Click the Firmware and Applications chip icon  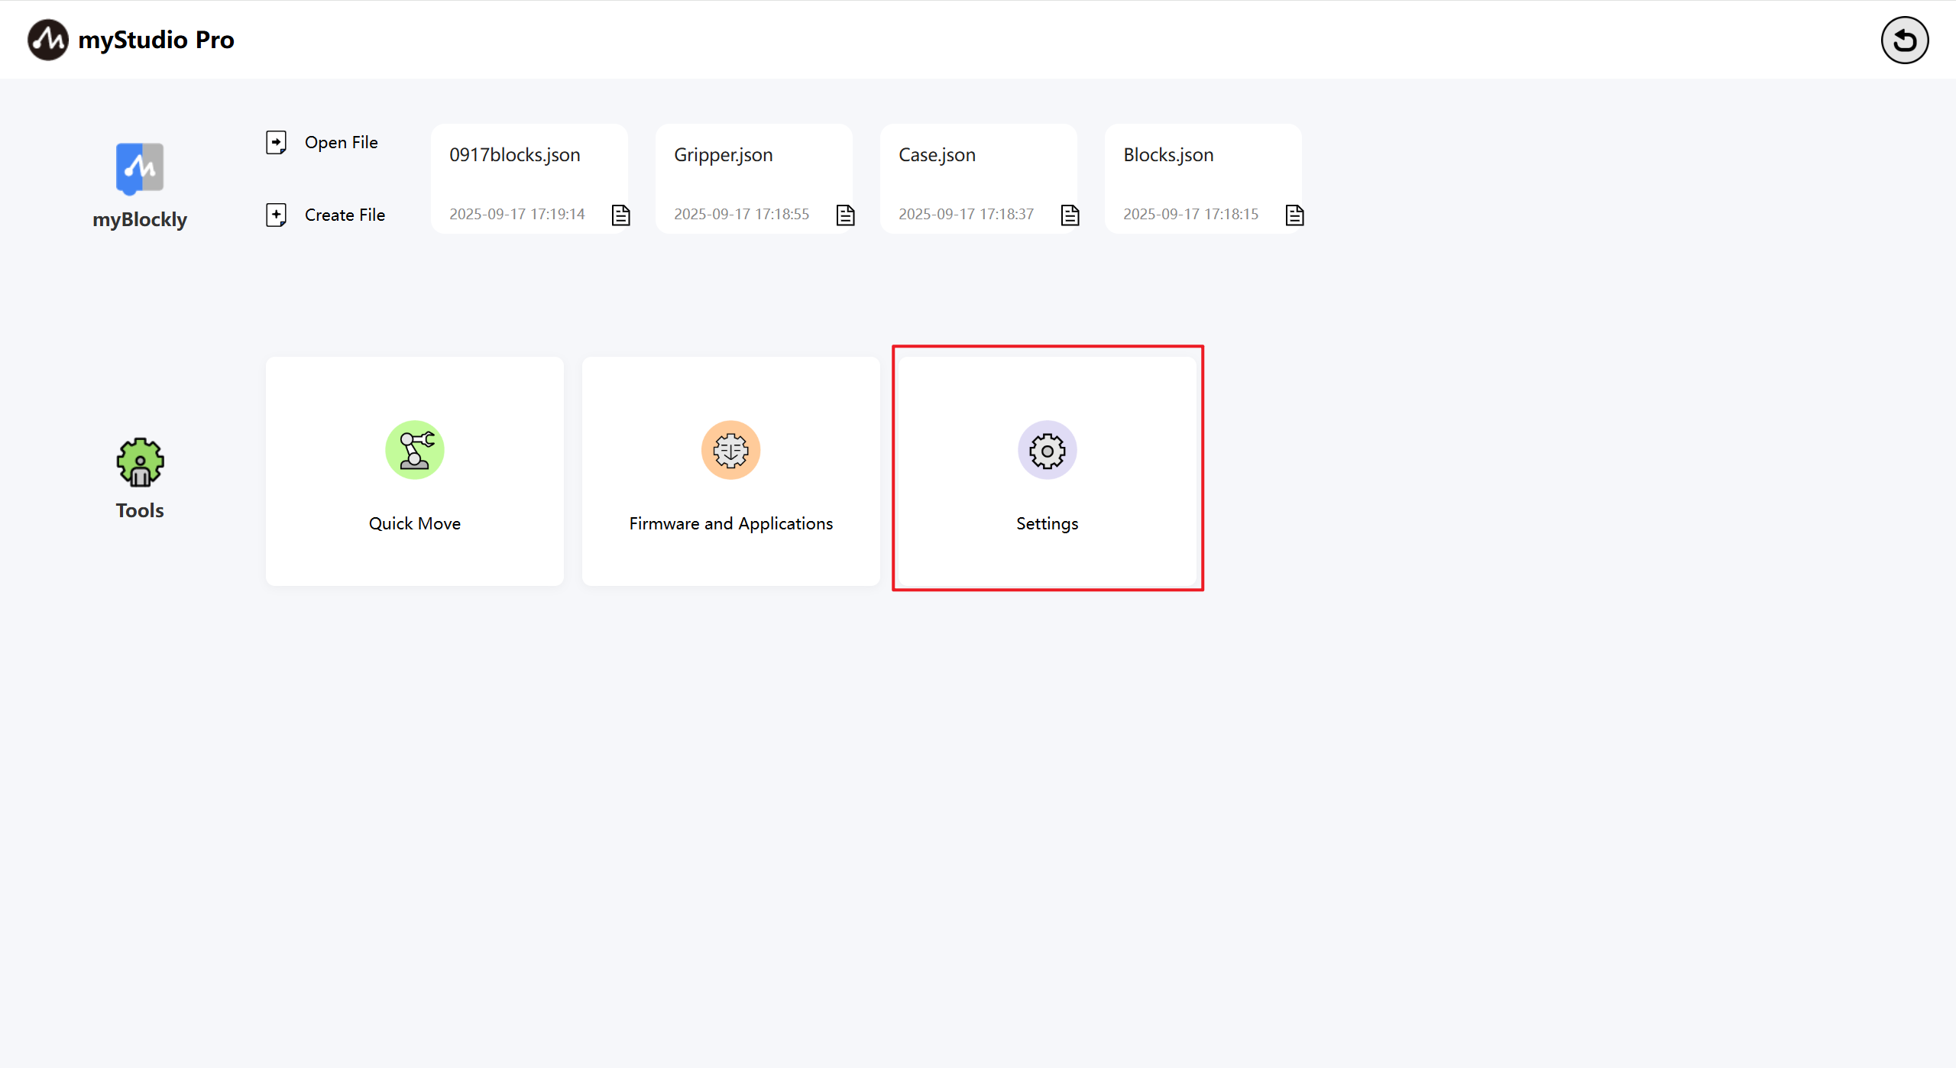[730, 450]
